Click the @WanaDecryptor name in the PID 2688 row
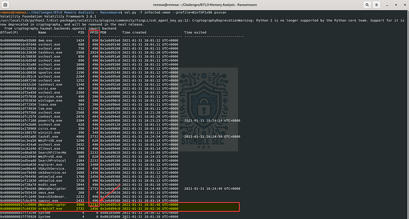This screenshot has height=219, width=409. click(52, 189)
